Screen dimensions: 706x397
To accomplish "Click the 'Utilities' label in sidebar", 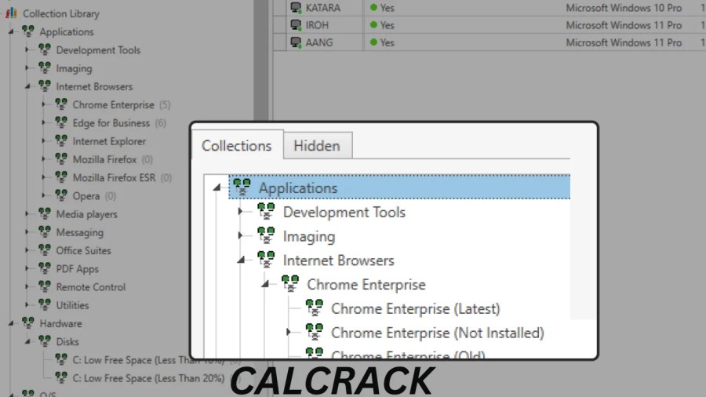I will point(72,305).
